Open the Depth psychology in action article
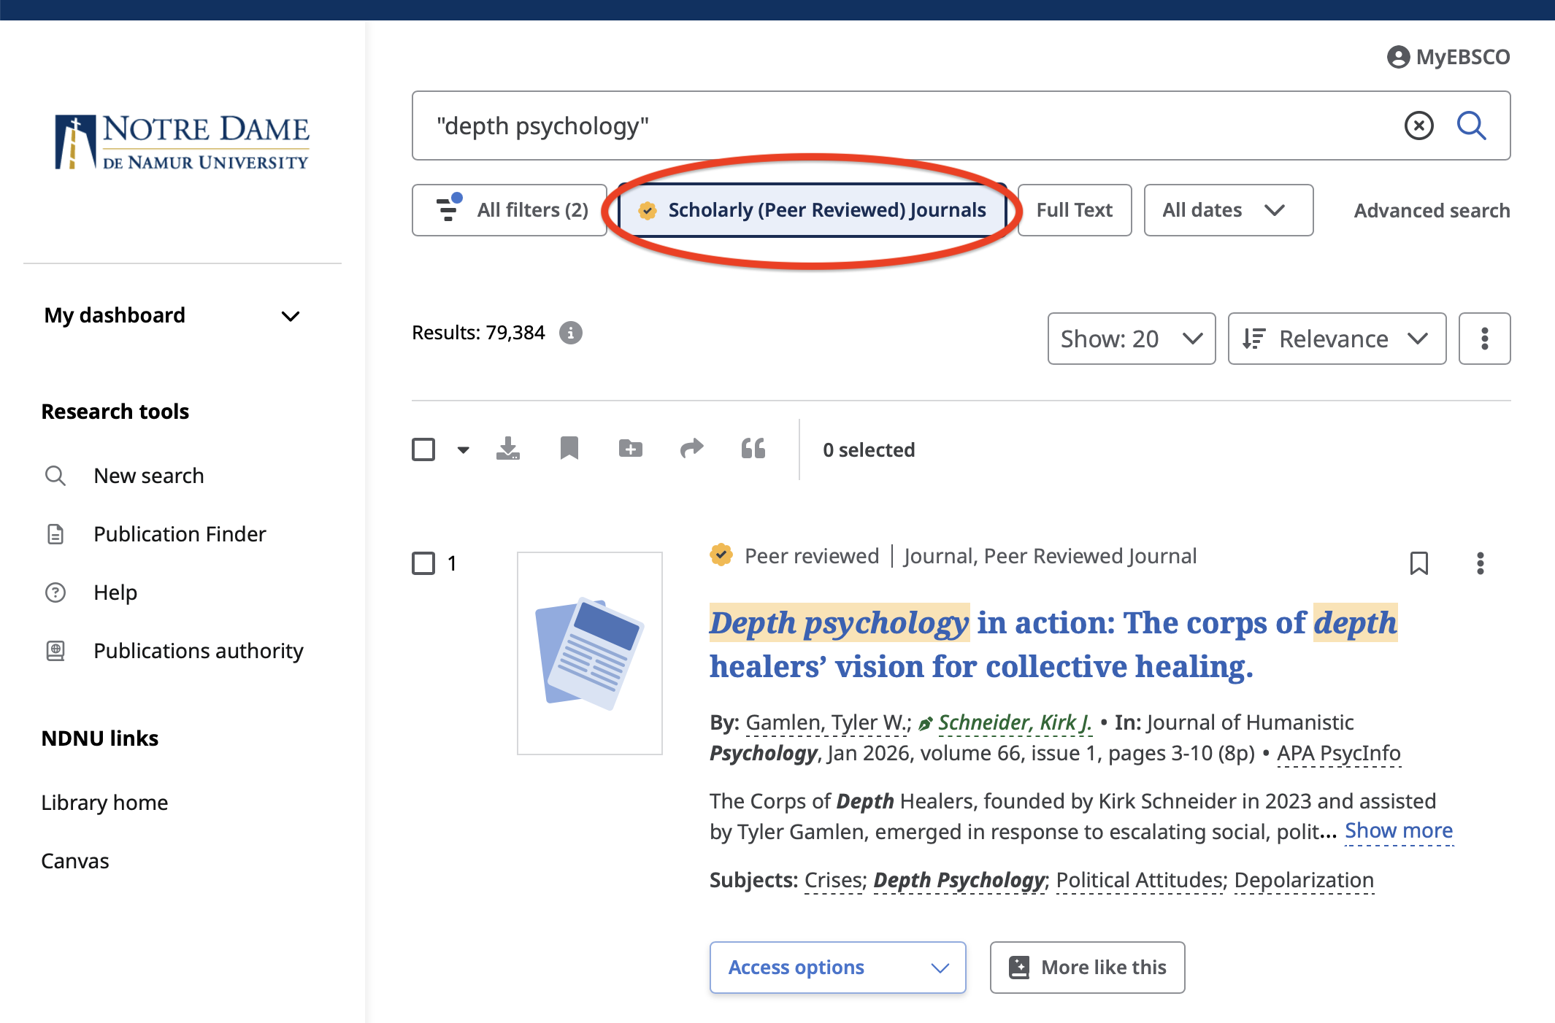 tap(1053, 644)
